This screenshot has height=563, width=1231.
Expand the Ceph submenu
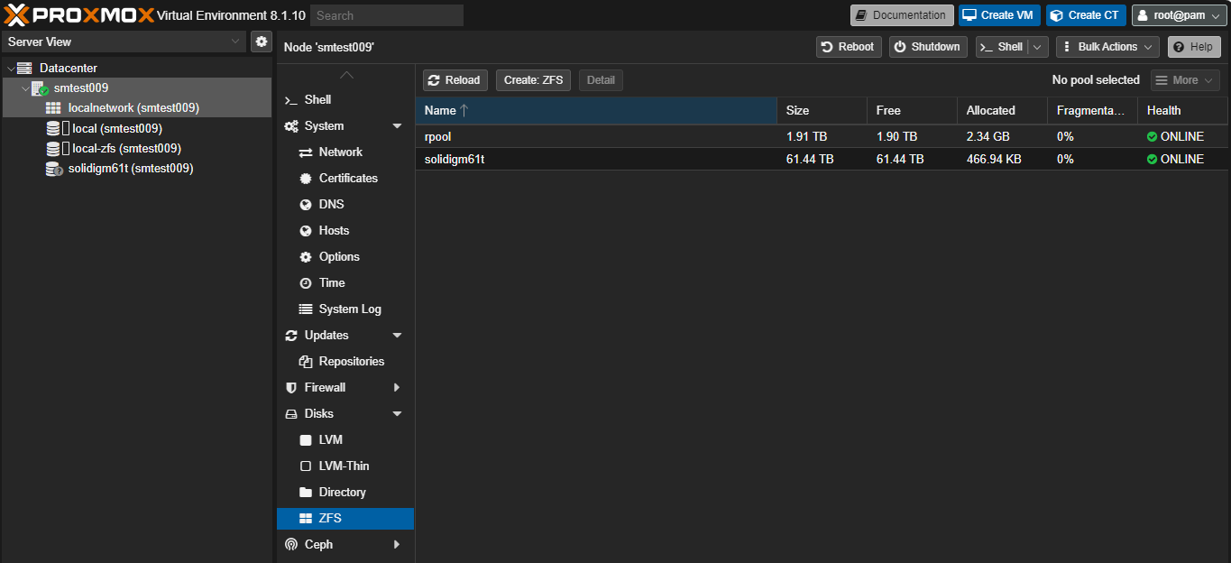pyautogui.click(x=397, y=545)
